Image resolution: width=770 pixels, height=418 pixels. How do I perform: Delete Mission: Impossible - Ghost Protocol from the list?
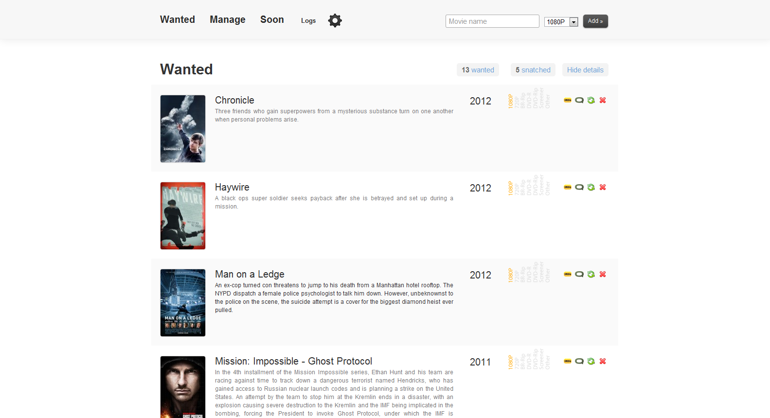click(x=603, y=361)
